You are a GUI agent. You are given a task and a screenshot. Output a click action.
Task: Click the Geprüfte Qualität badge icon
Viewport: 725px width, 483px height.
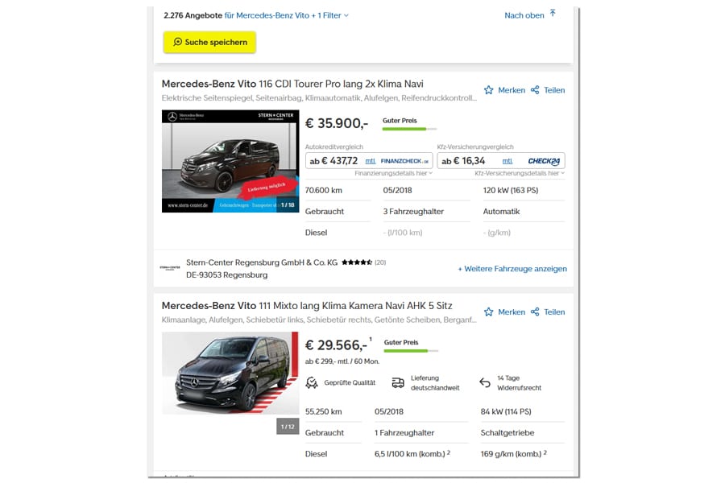[x=312, y=382]
